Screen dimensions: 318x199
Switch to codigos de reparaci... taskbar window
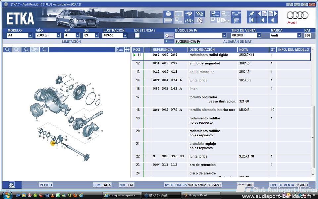point(121,195)
